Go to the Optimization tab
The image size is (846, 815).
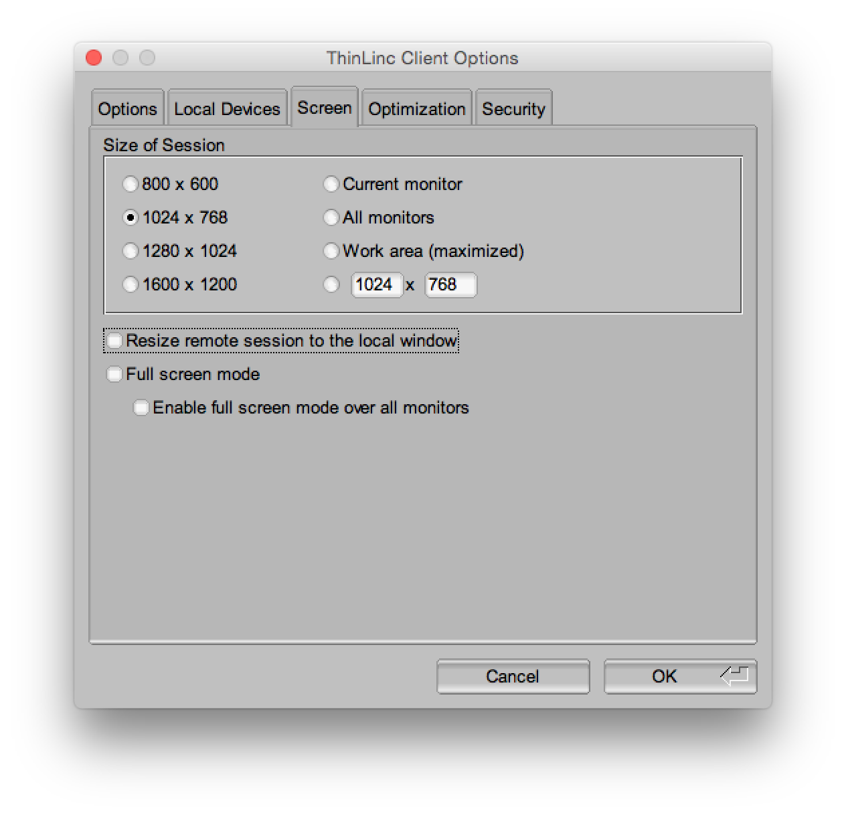pos(416,109)
